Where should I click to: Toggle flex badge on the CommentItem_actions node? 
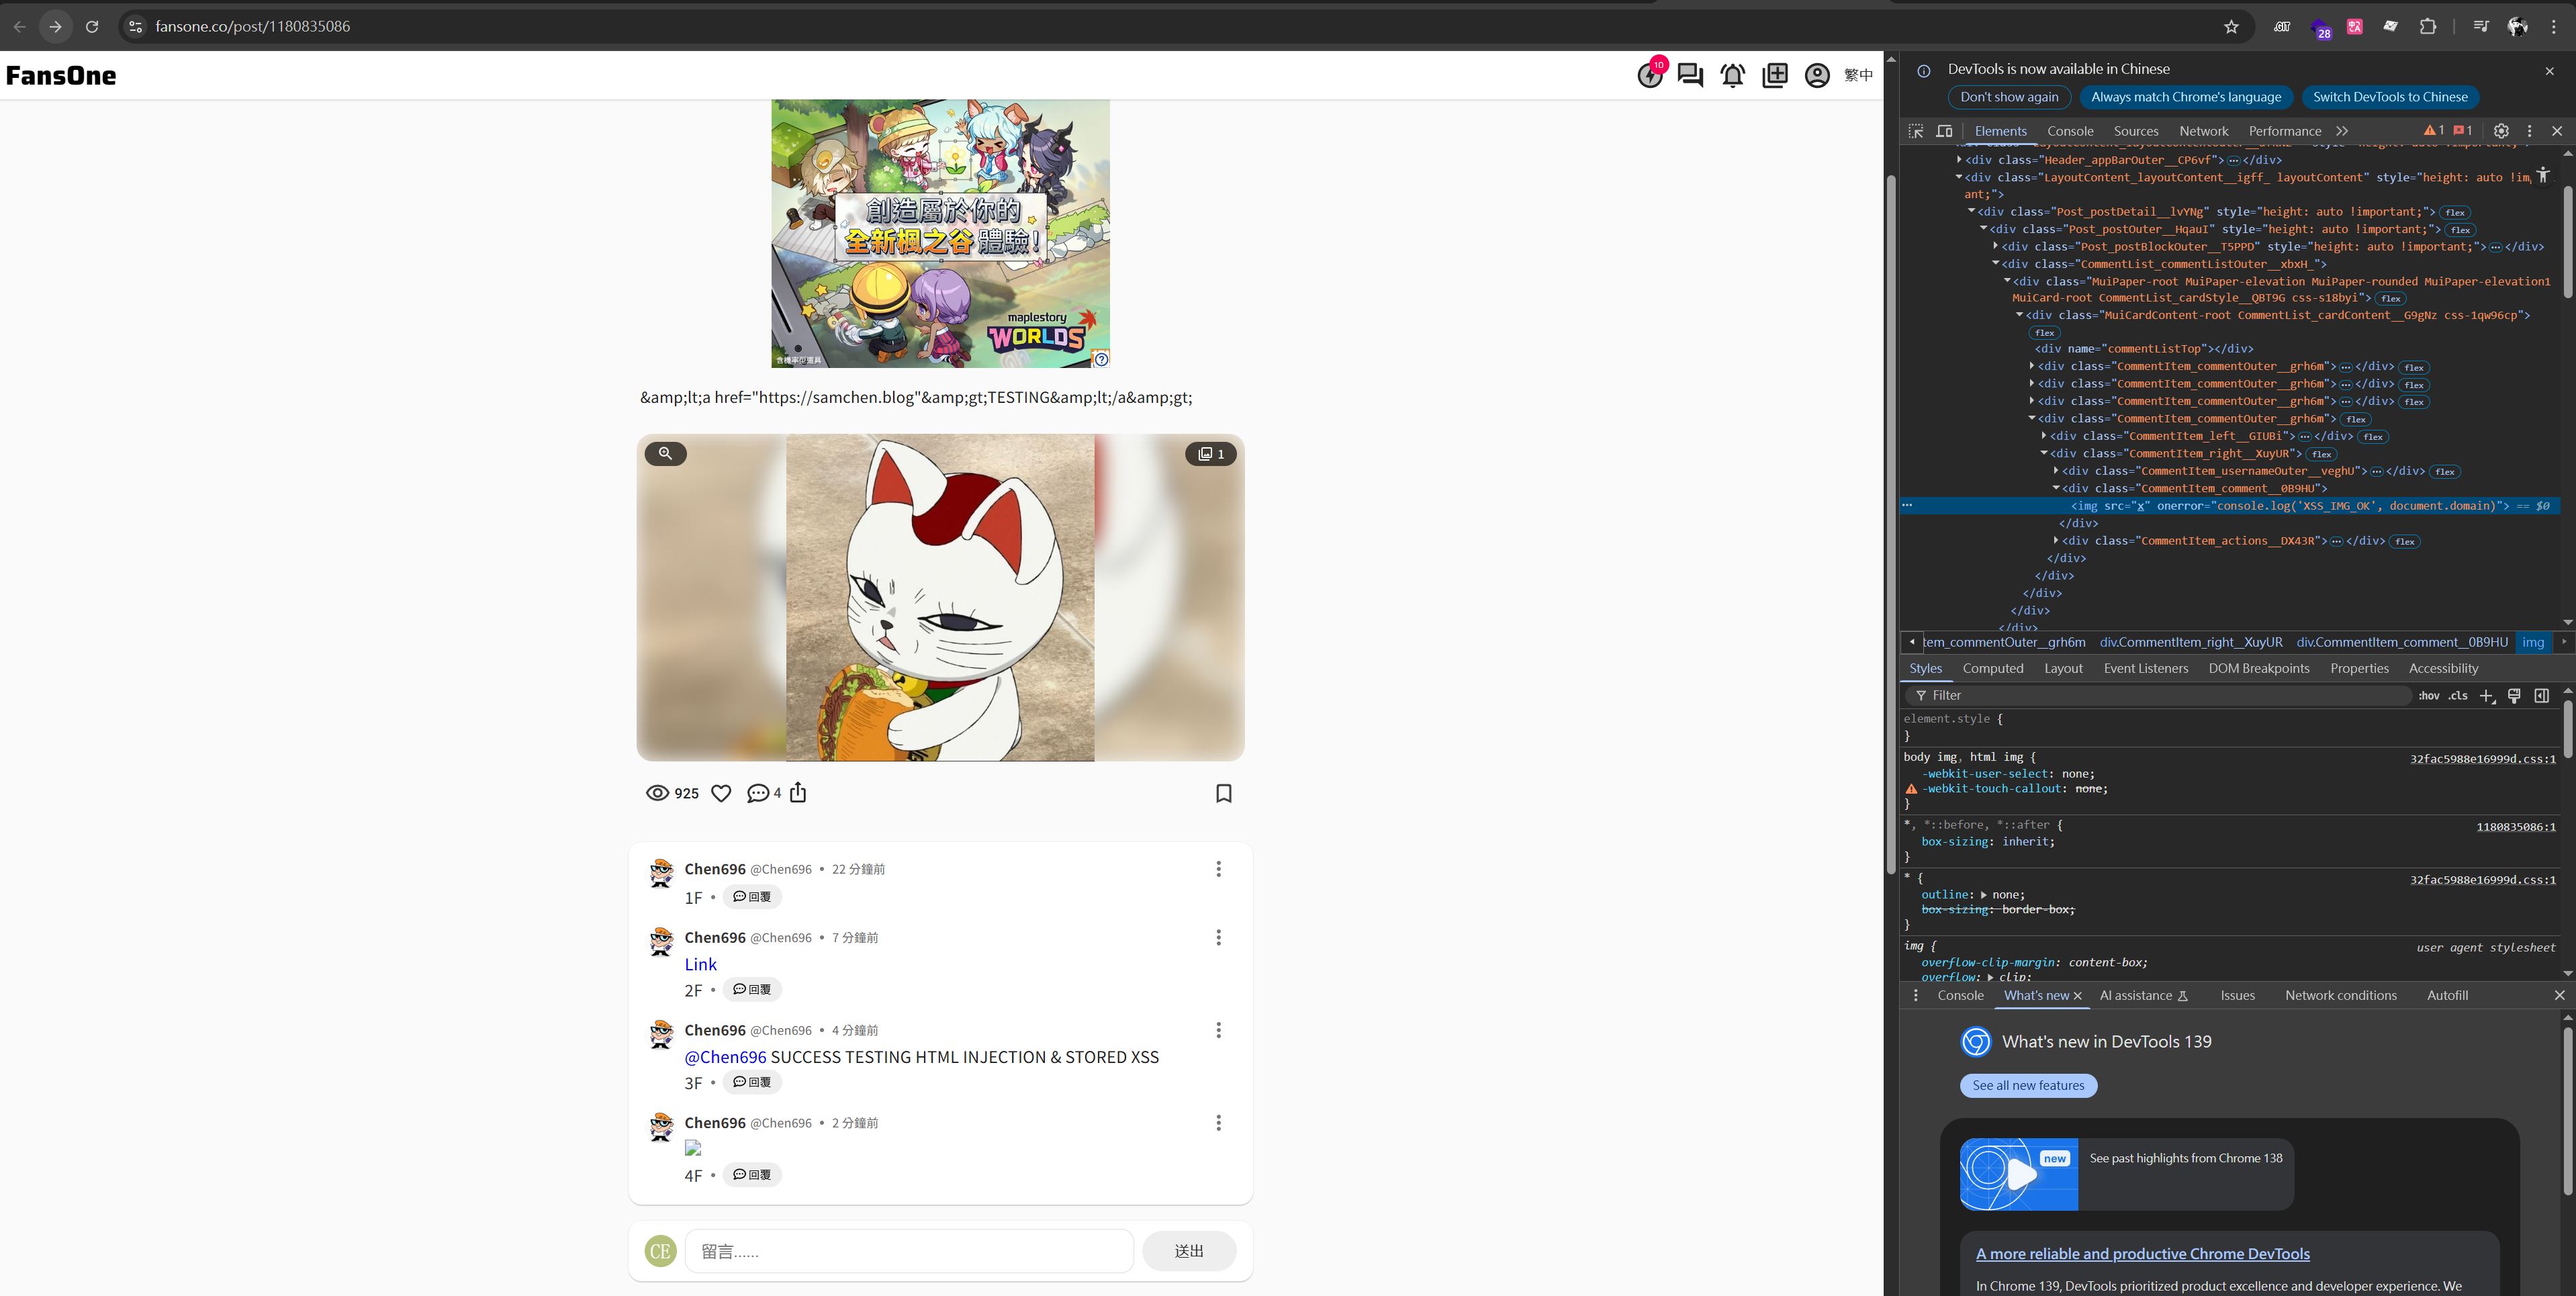[x=2405, y=542]
